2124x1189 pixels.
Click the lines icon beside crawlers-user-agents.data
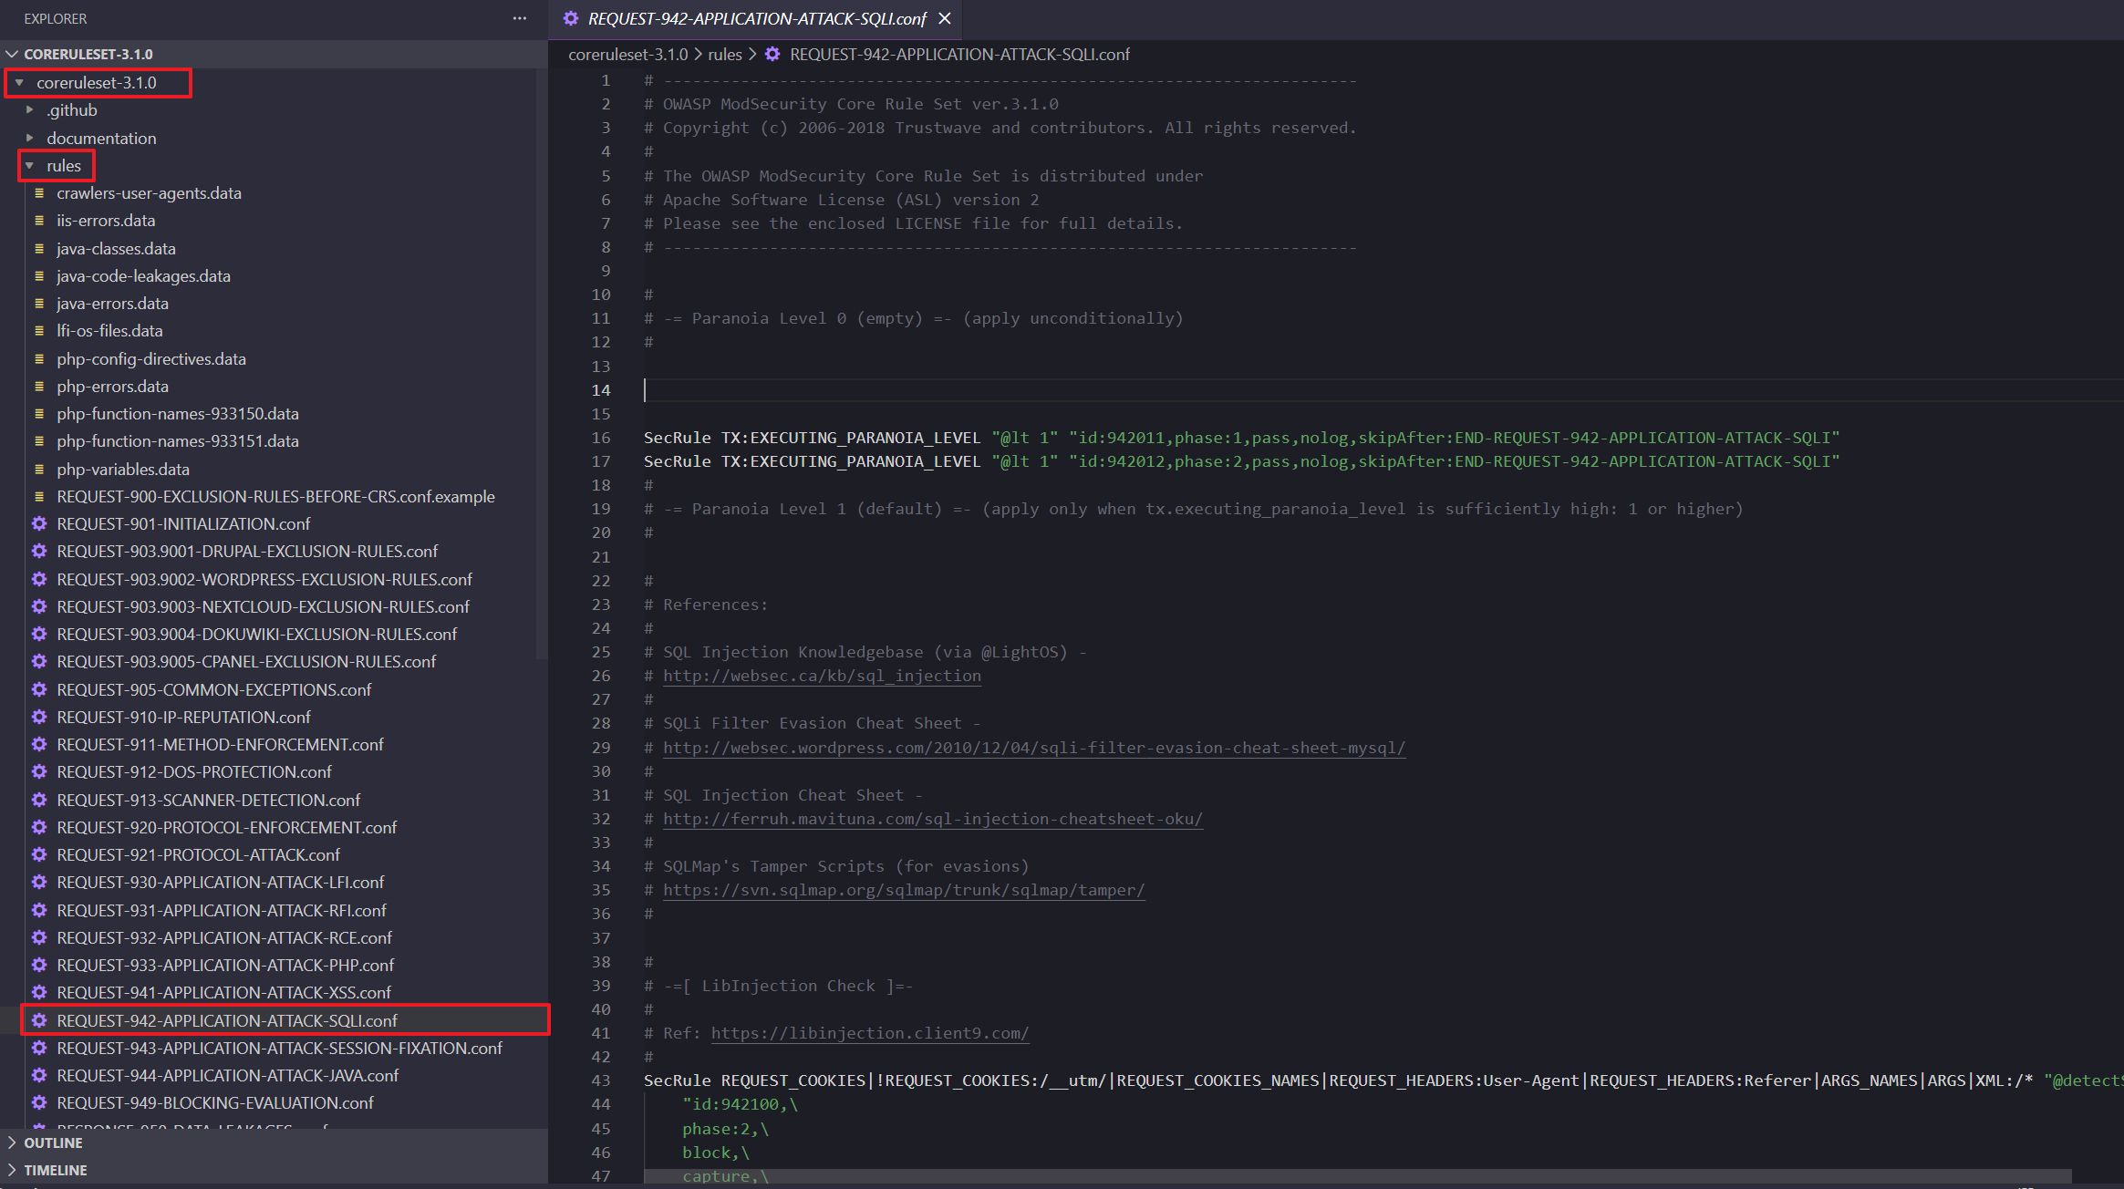point(39,193)
